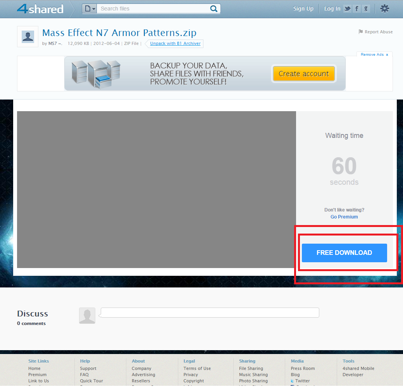Image resolution: width=403 pixels, height=392 pixels.
Task: Open the settings gear icon
Action: 384,9
